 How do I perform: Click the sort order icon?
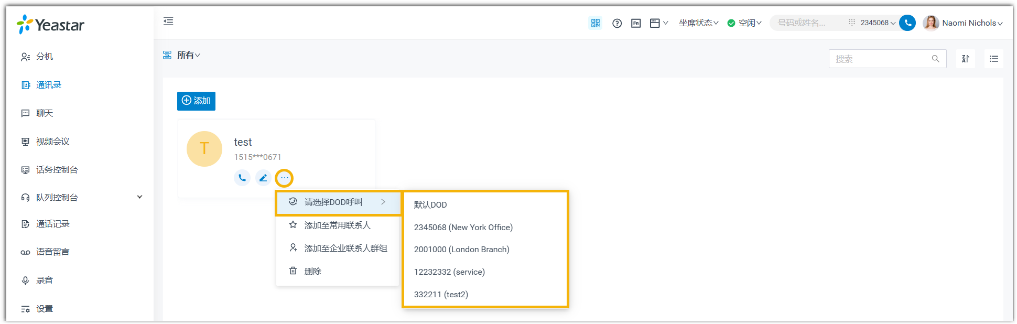965,59
